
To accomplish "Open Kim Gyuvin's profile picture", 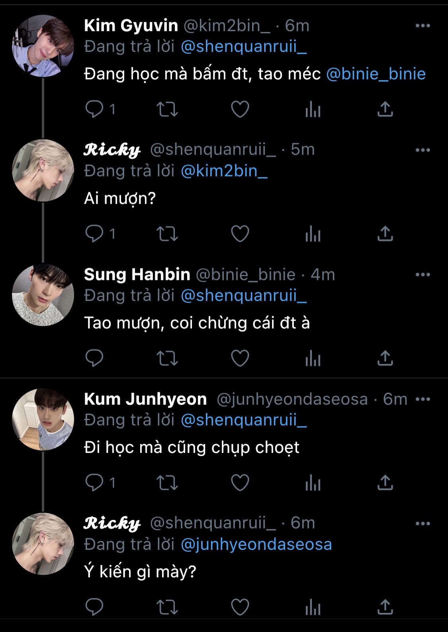I will click(x=43, y=46).
